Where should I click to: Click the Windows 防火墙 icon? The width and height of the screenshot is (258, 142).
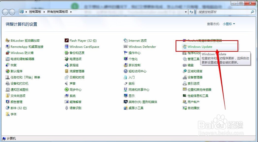click(7, 53)
